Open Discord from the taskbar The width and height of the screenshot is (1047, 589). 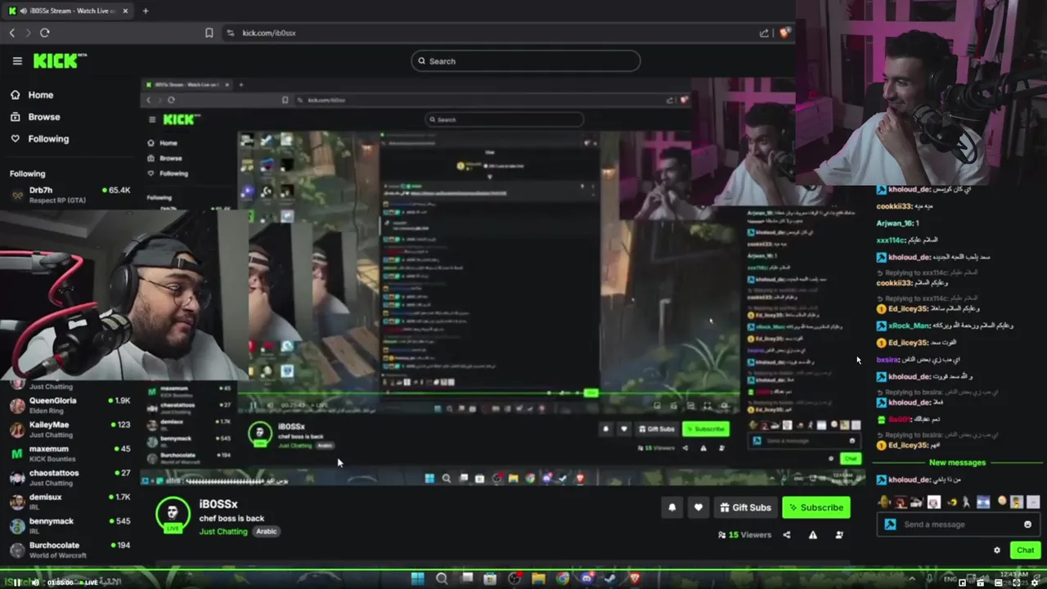coord(587,578)
